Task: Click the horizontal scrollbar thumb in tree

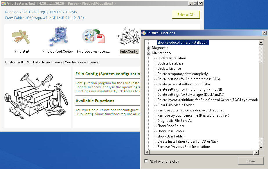Action: pyautogui.click(x=201, y=152)
